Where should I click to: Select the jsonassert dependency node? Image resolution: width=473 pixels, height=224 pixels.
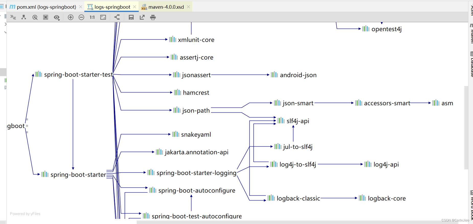[192, 75]
